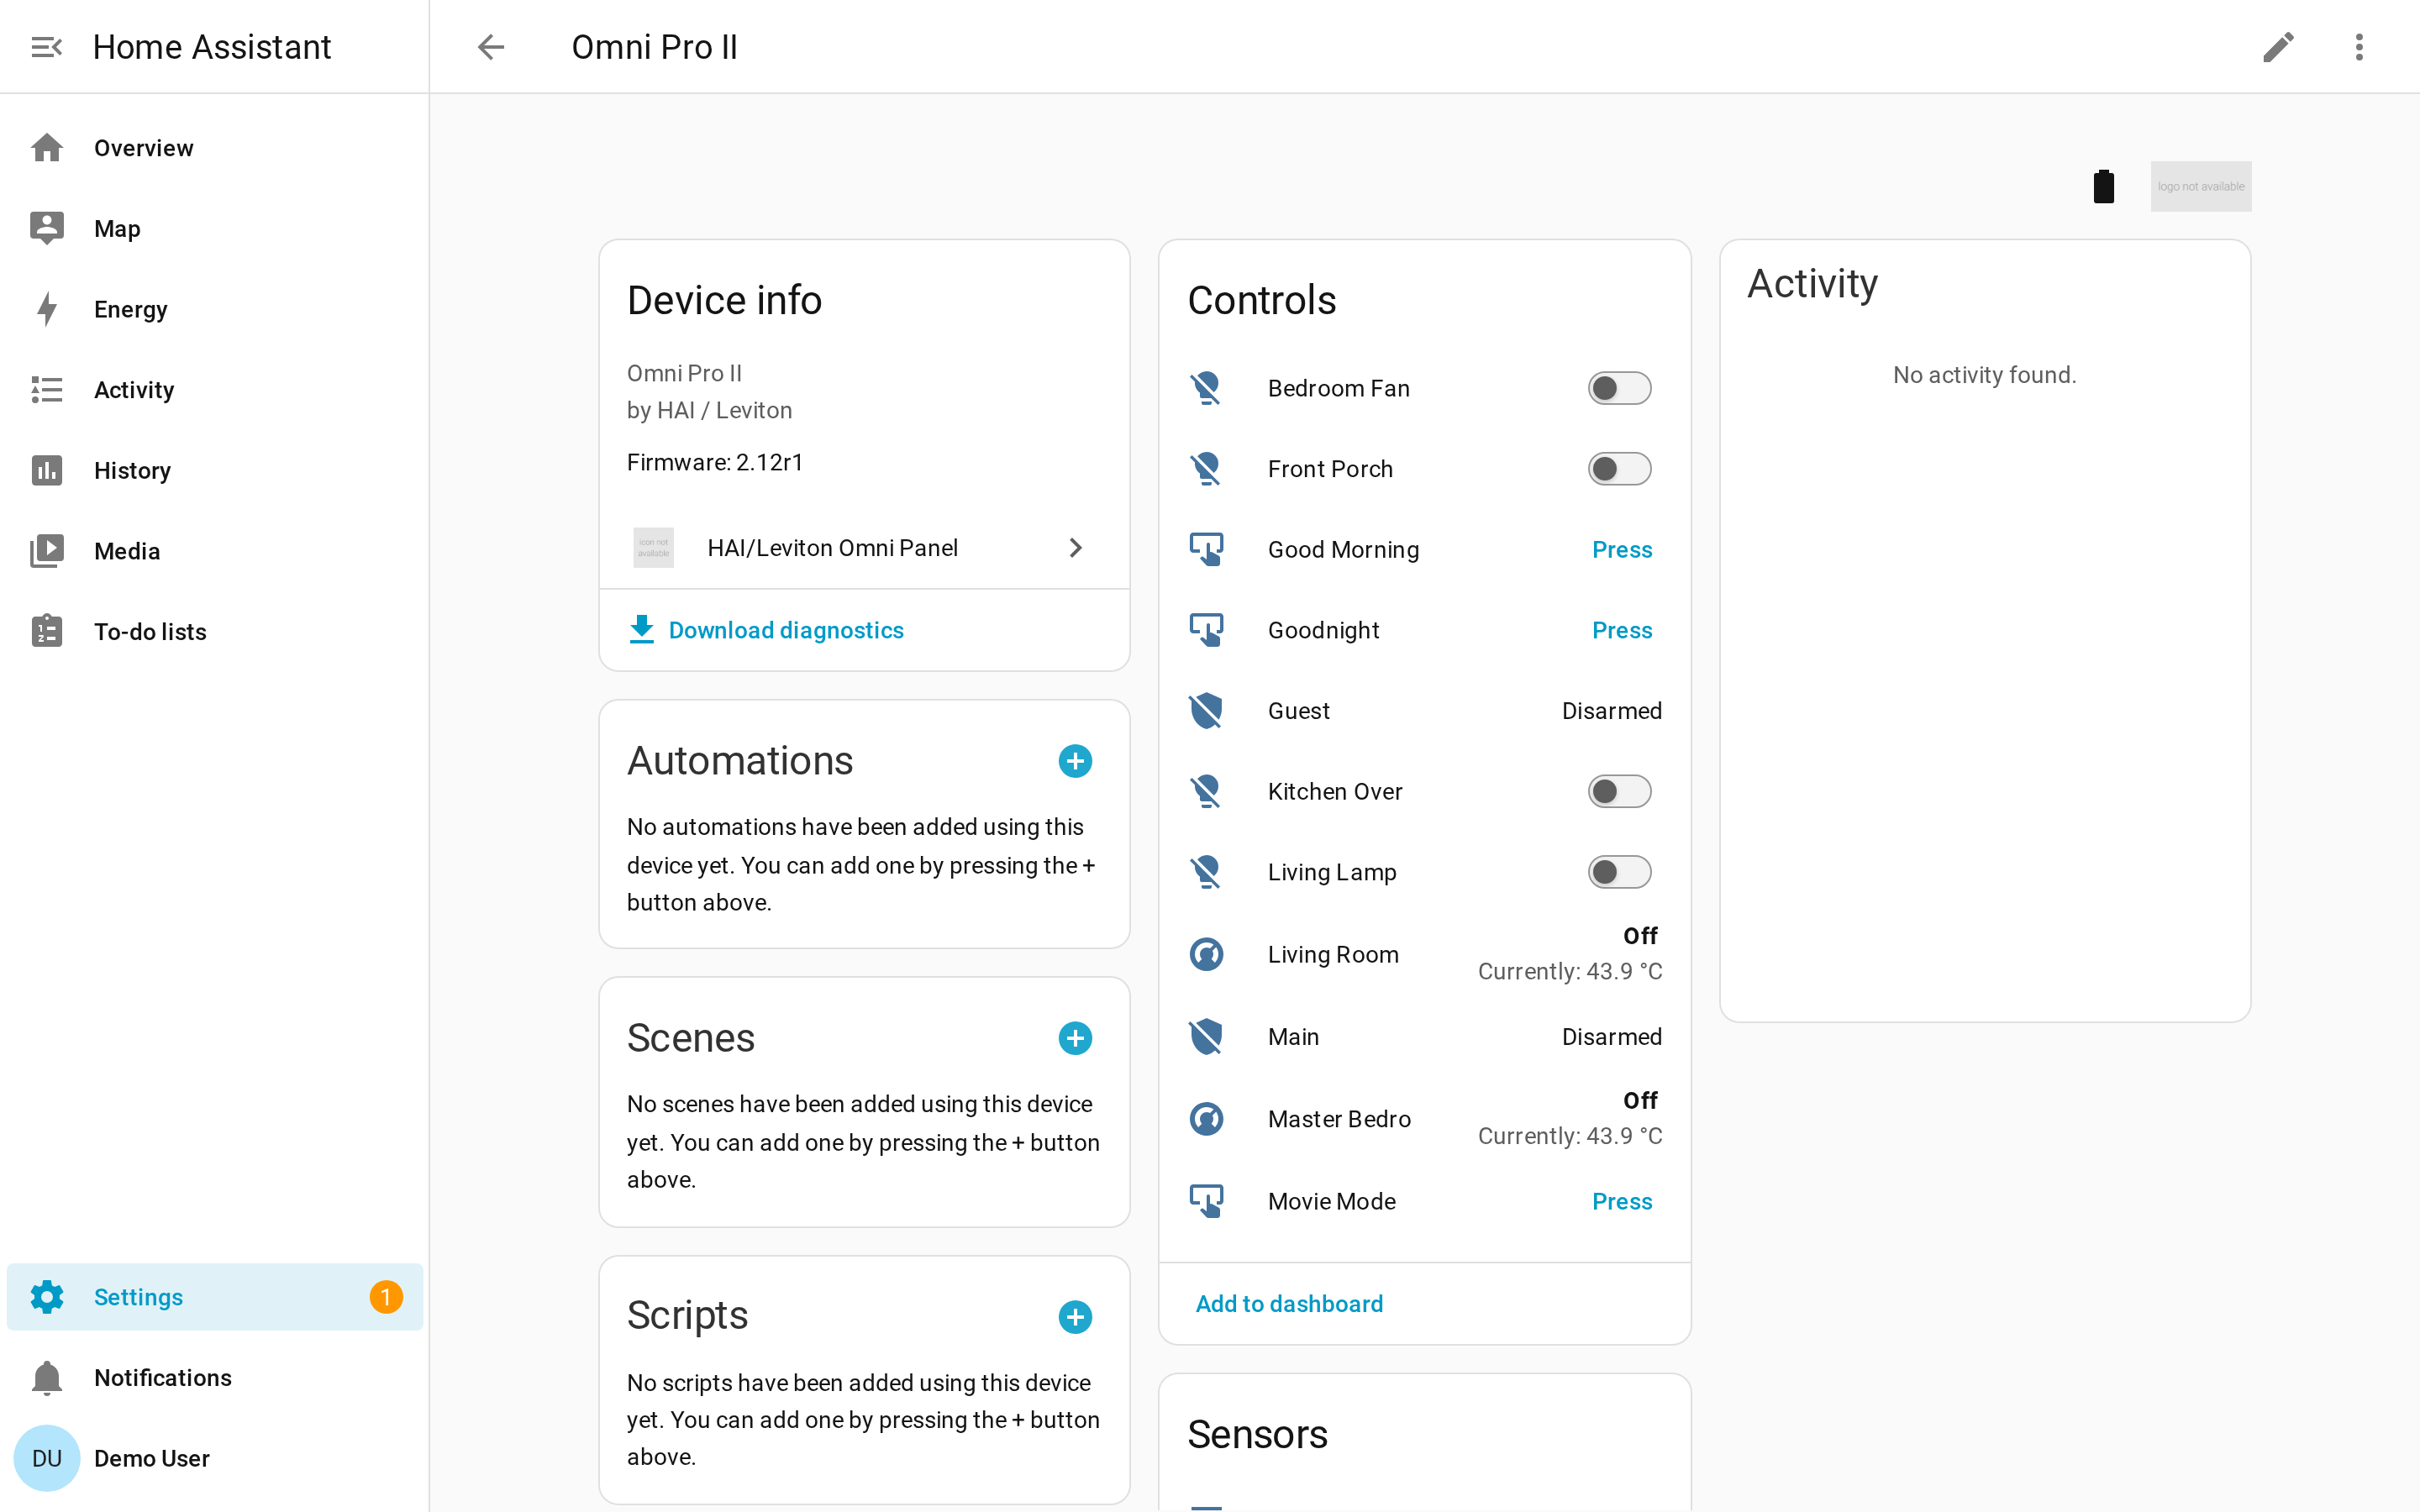Open Media in the sidebar
Viewport: 2420px width, 1512px height.
click(x=215, y=551)
